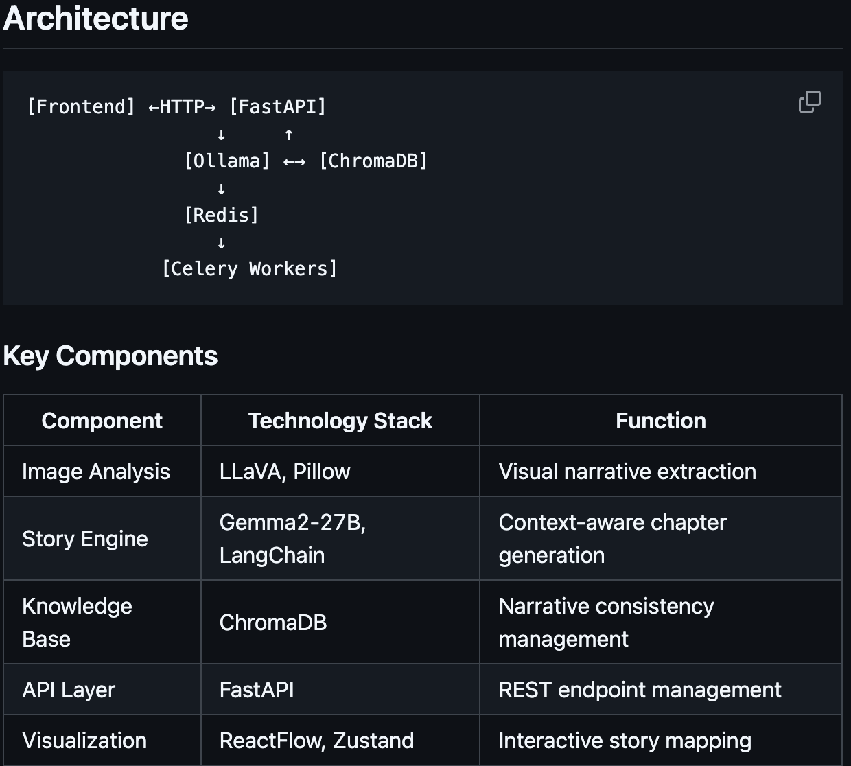Select Visual narrative extraction cell
Viewport: 851px width, 766px height.
[661, 471]
